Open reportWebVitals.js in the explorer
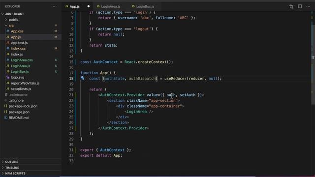The height and width of the screenshot is (177, 315). [25, 83]
